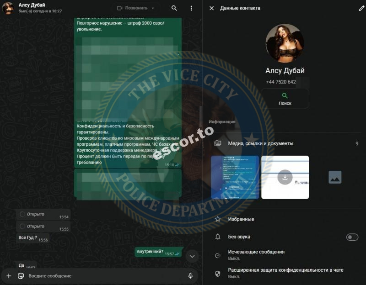Viewport: 366px width, 285px height.
Task: Open the emoji sticker picker
Action: 21,276
